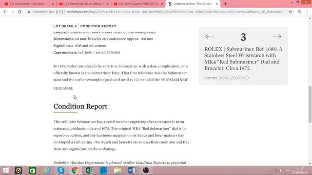The height and width of the screenshot is (175, 312).
Task: Close the Chris Cuomo tab
Action: click(x=162, y=4)
